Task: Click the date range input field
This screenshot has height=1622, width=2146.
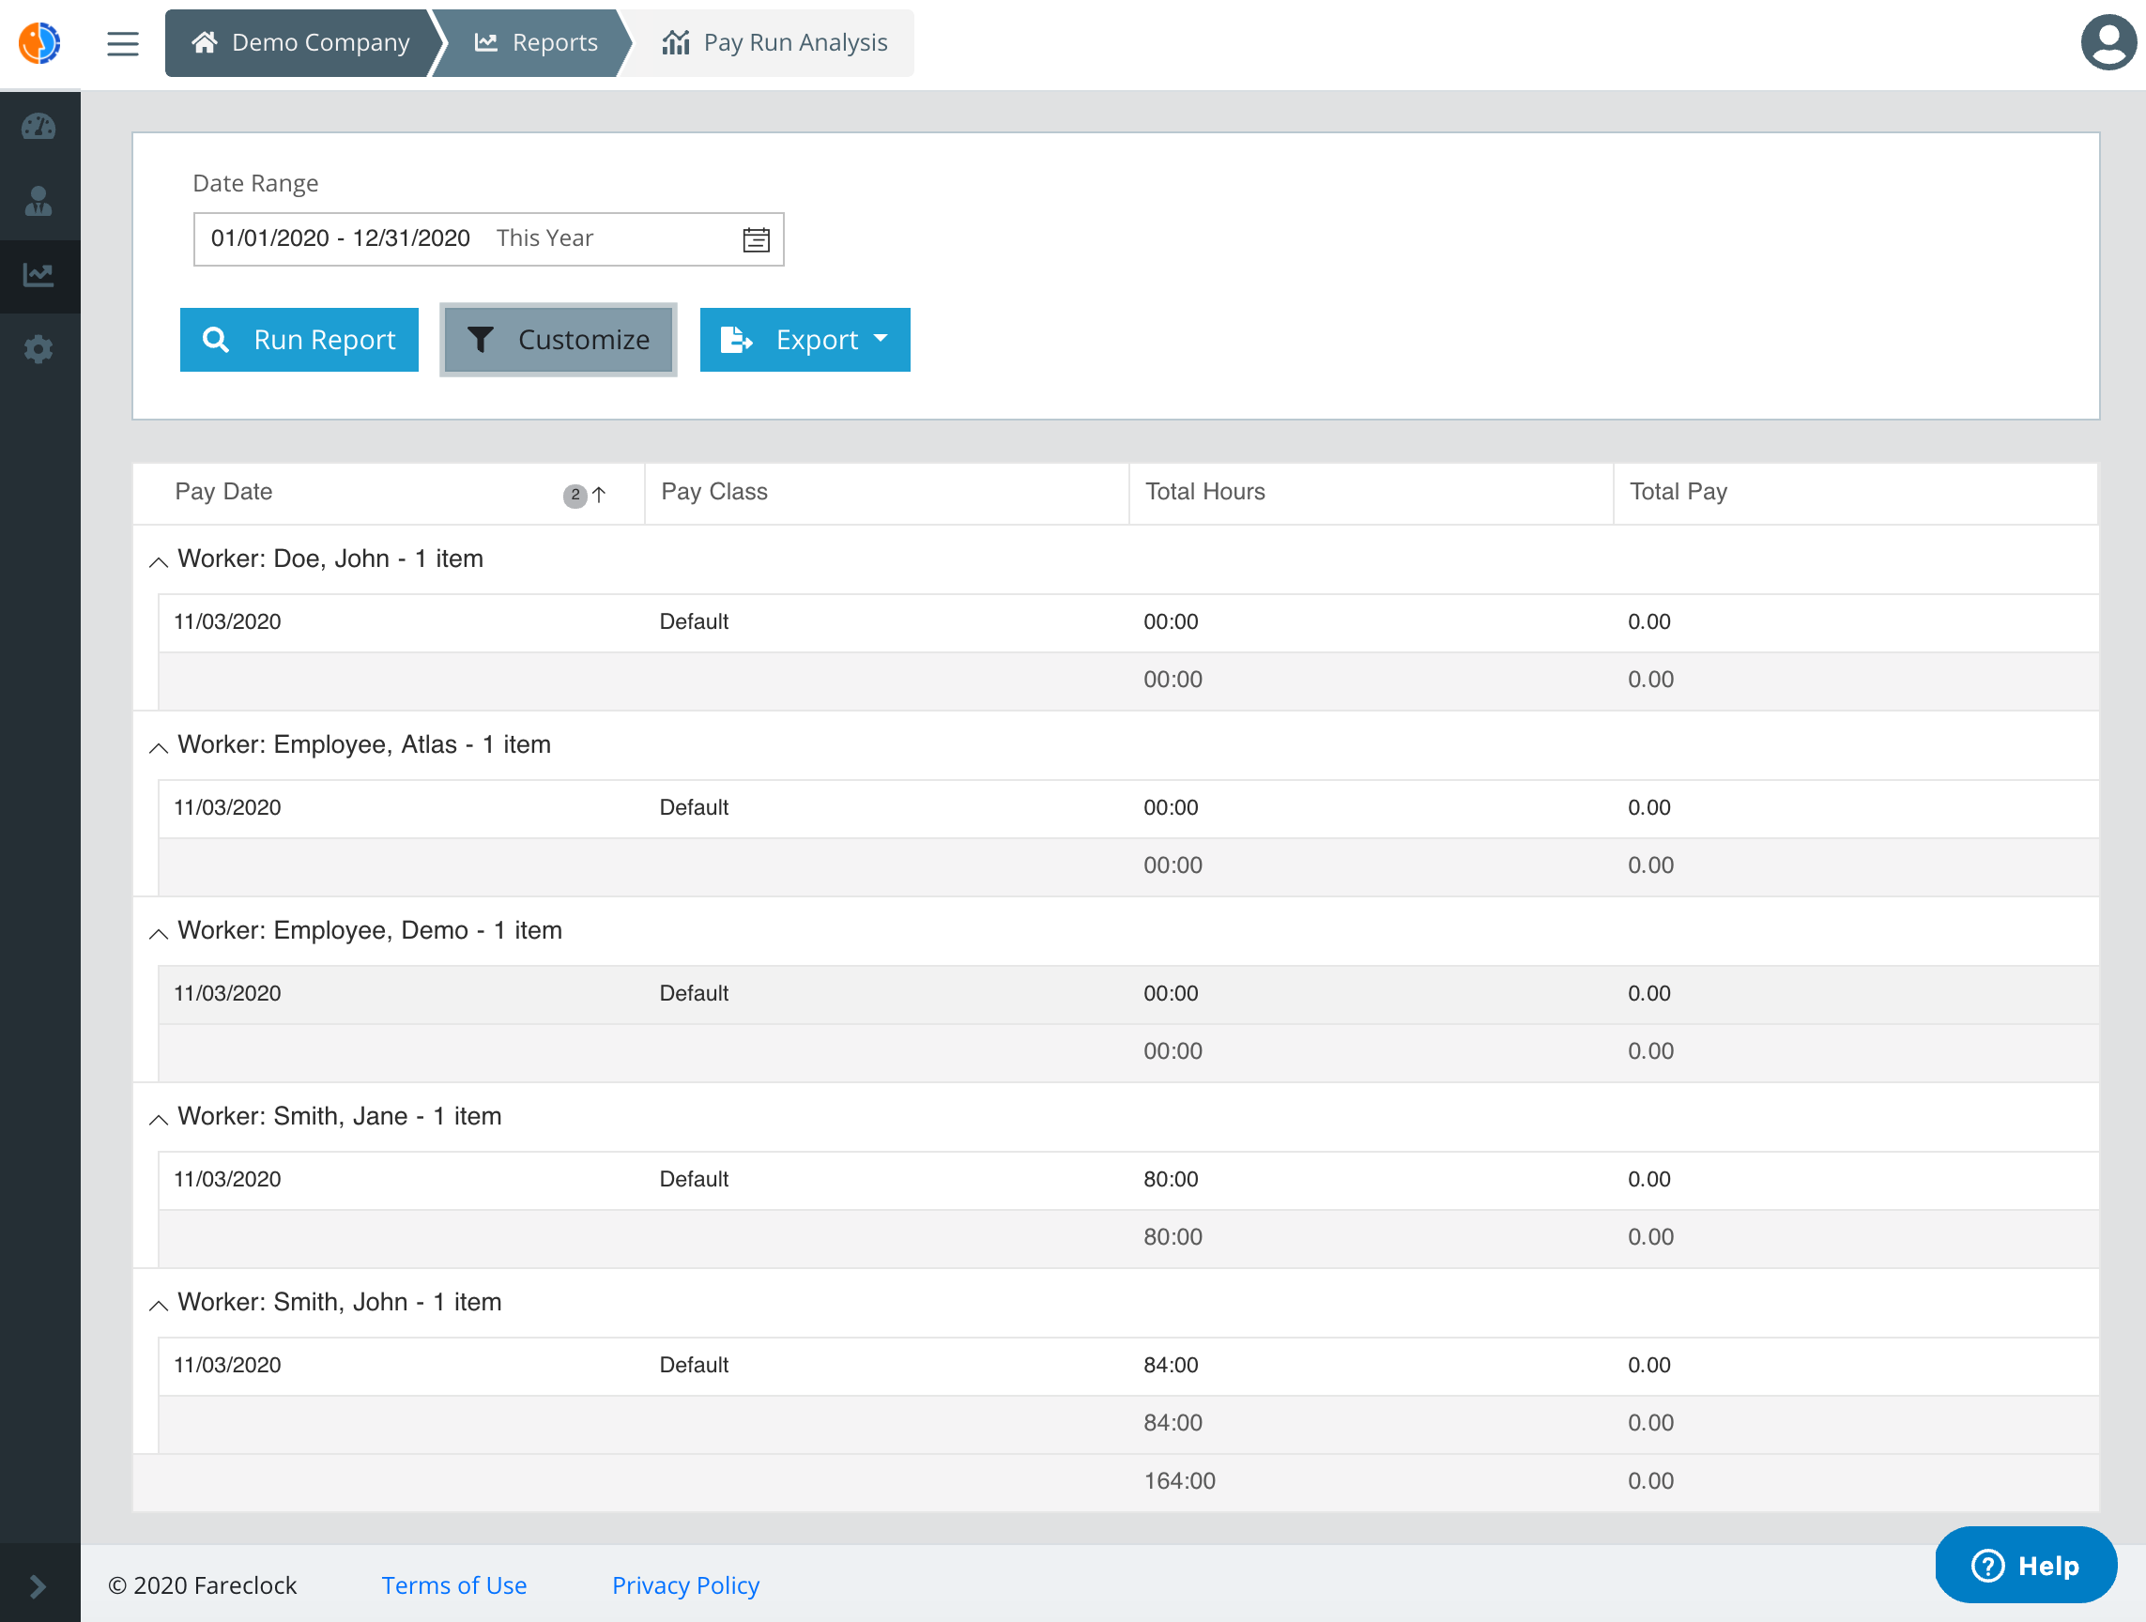Action: [488, 239]
